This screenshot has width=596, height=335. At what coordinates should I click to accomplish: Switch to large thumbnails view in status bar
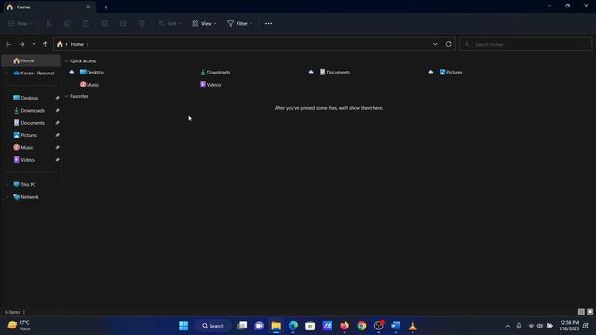589,312
